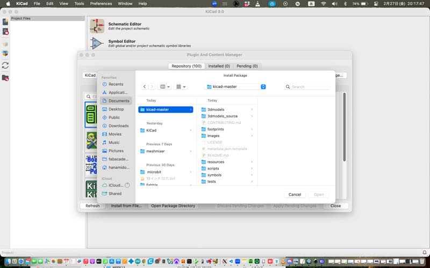Select the microbit folder

point(166,172)
